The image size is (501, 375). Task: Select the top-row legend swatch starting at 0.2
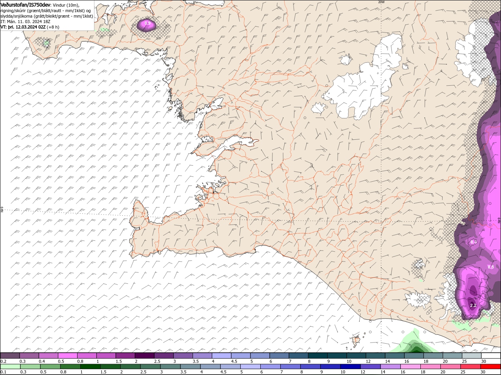coord(10,355)
